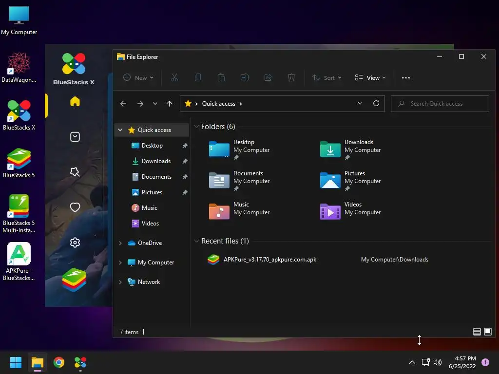
Task: Open the Start menu
Action: (x=16, y=362)
